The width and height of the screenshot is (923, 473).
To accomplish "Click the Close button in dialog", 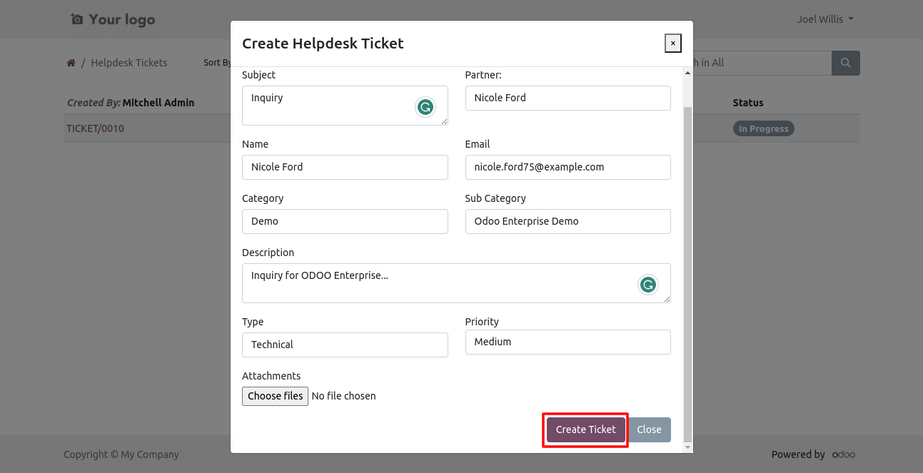I will point(650,429).
